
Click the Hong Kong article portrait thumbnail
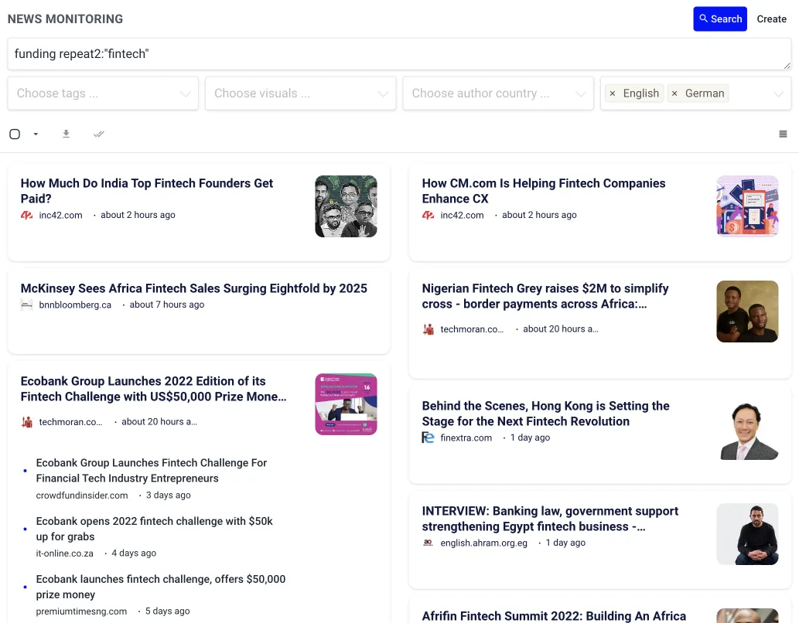click(x=747, y=429)
